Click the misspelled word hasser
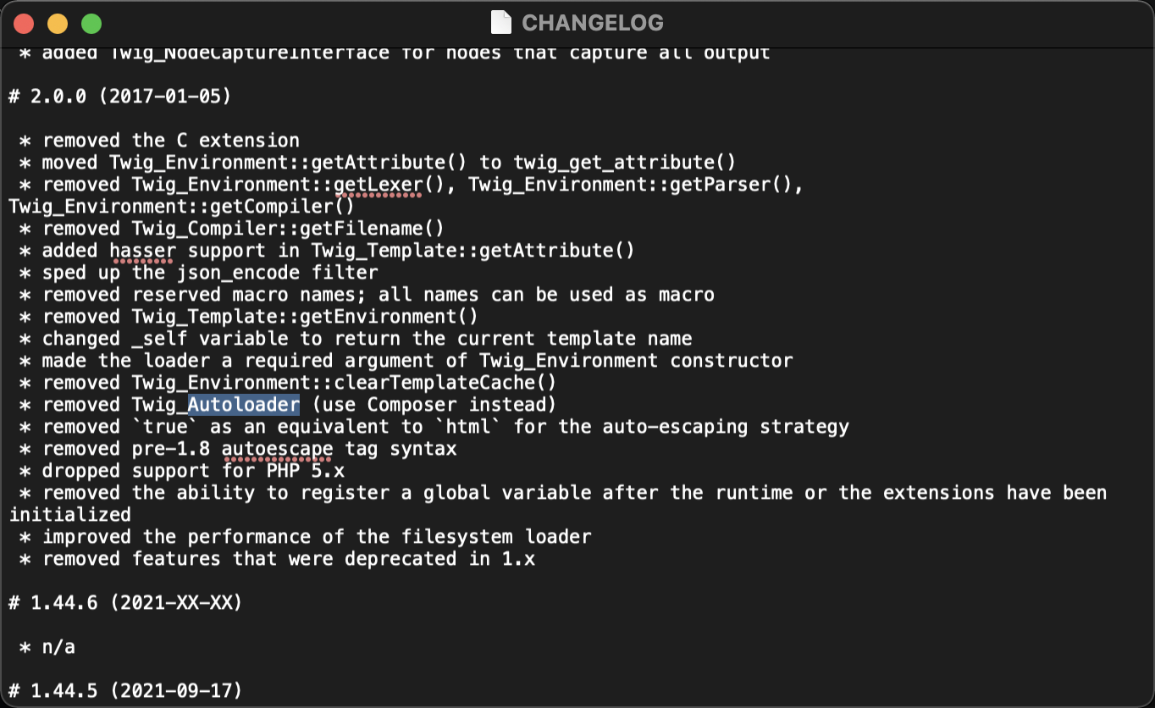This screenshot has width=1155, height=708. click(x=143, y=251)
